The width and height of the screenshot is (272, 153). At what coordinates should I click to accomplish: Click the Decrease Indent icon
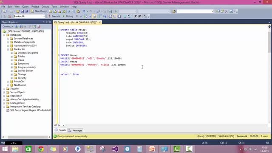pyautogui.click(x=135, y=16)
